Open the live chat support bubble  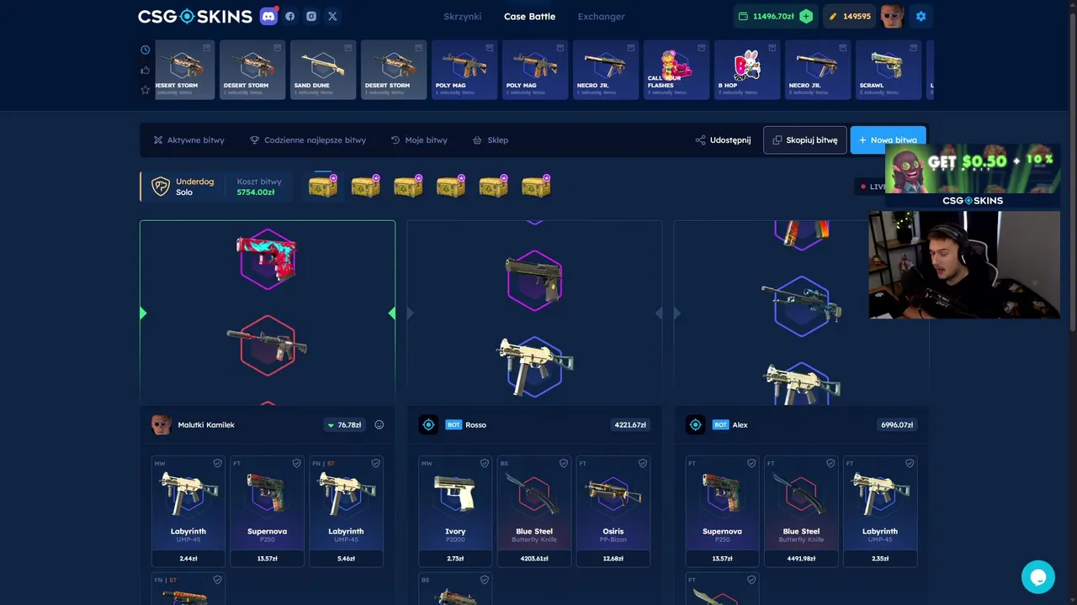1037,577
